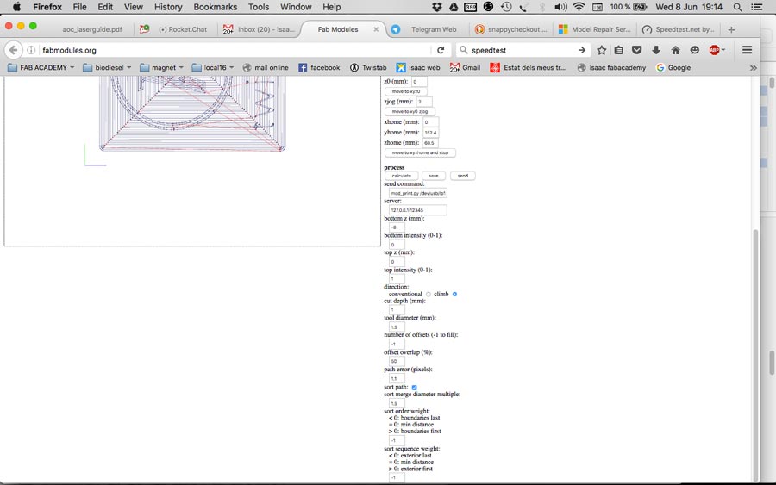Close the Fab Modules tab
The height and width of the screenshot is (485, 776).
tap(376, 29)
